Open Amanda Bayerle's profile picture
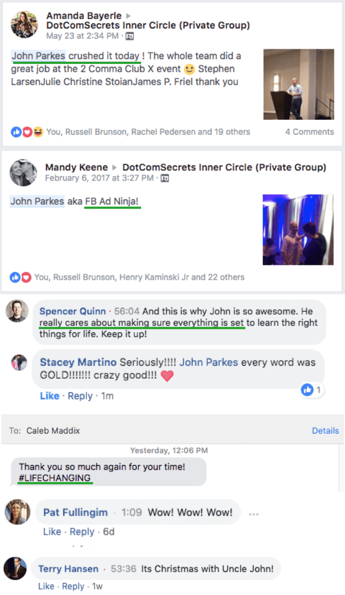Image resolution: width=345 pixels, height=595 pixels. (24, 25)
